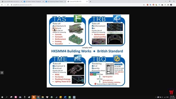Show hidden system tray icons

(x=156, y=97)
